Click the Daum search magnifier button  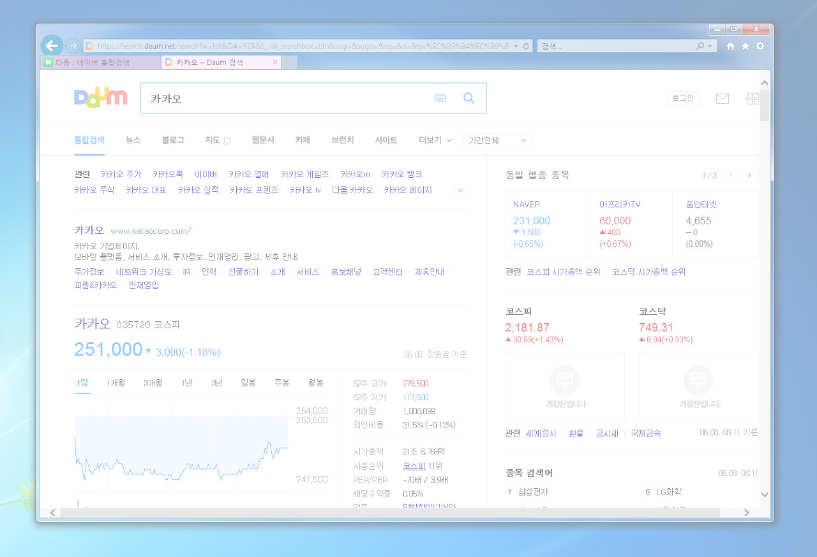click(469, 98)
